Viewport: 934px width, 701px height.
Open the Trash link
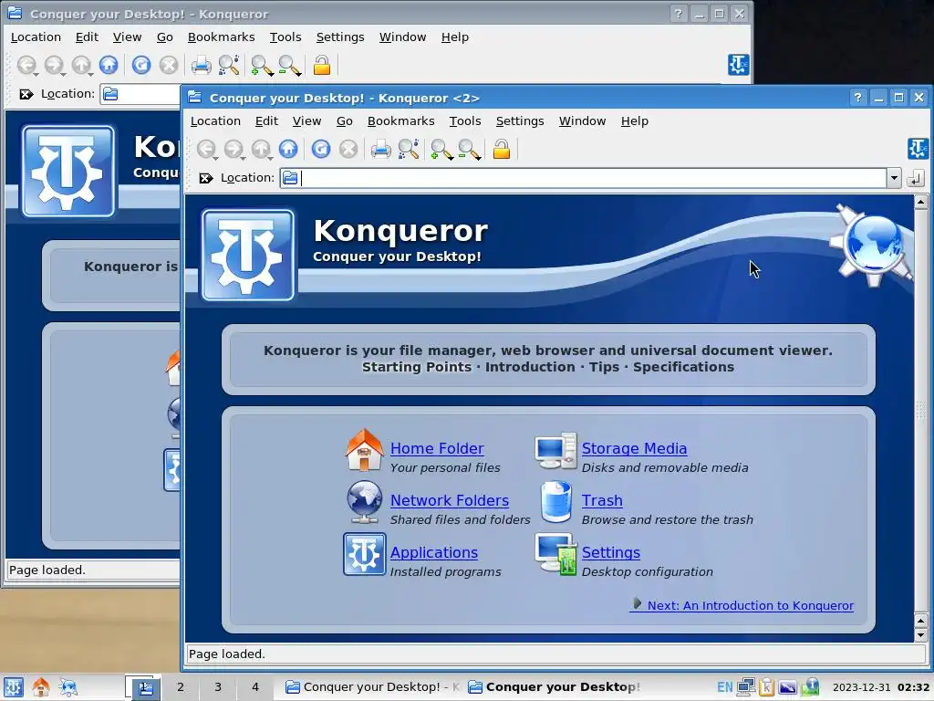tap(602, 500)
